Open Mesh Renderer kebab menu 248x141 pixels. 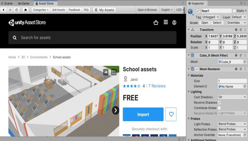(245, 69)
